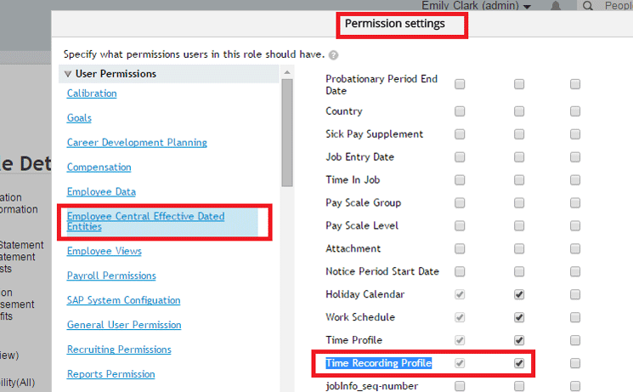The width and height of the screenshot is (633, 392).
Task: Uncheck second checkbox for Time Recording Profile
Action: coord(519,364)
